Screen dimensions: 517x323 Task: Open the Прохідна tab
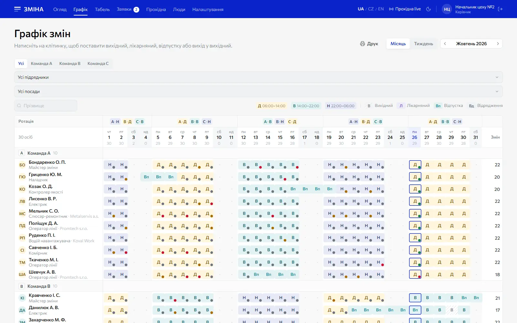pos(156,9)
